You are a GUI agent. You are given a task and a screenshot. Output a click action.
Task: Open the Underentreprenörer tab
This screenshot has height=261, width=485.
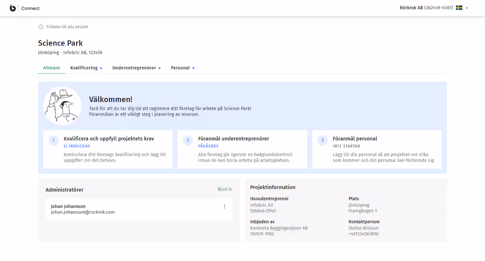coord(136,68)
